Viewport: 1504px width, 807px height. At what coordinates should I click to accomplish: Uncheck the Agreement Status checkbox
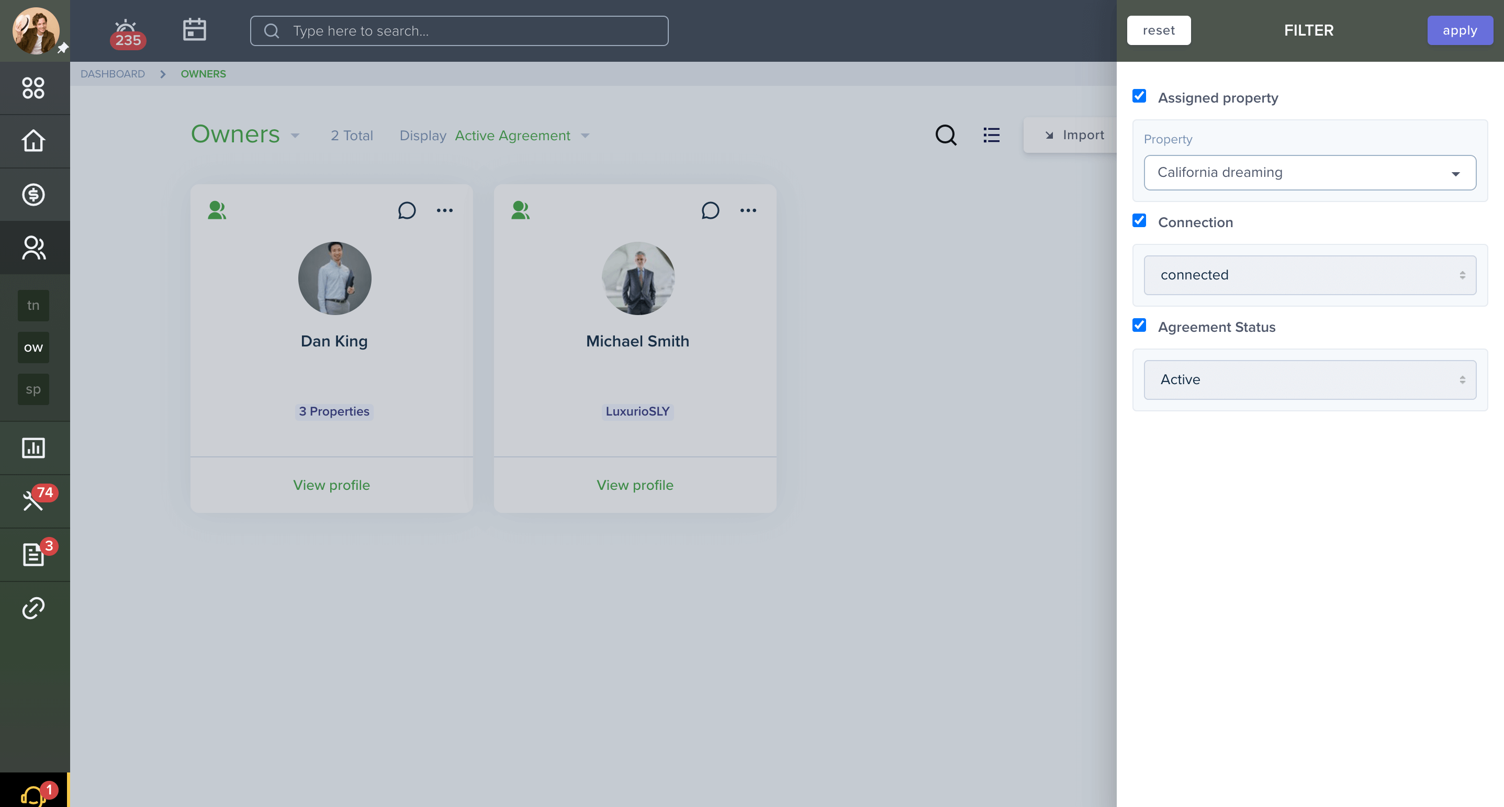tap(1139, 325)
